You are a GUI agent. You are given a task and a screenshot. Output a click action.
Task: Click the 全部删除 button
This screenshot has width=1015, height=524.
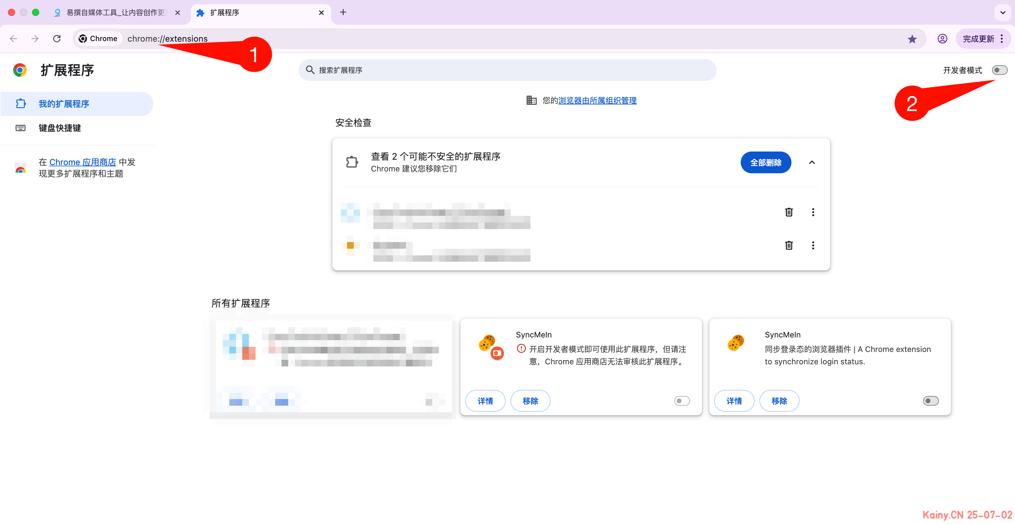click(765, 162)
